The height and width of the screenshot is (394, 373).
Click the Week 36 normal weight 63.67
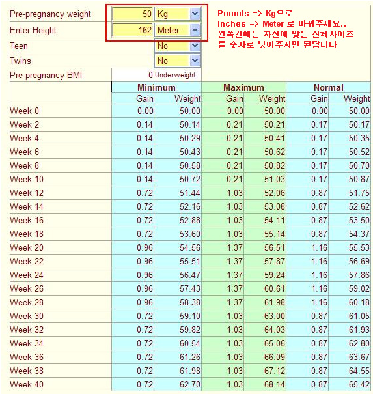(359, 357)
